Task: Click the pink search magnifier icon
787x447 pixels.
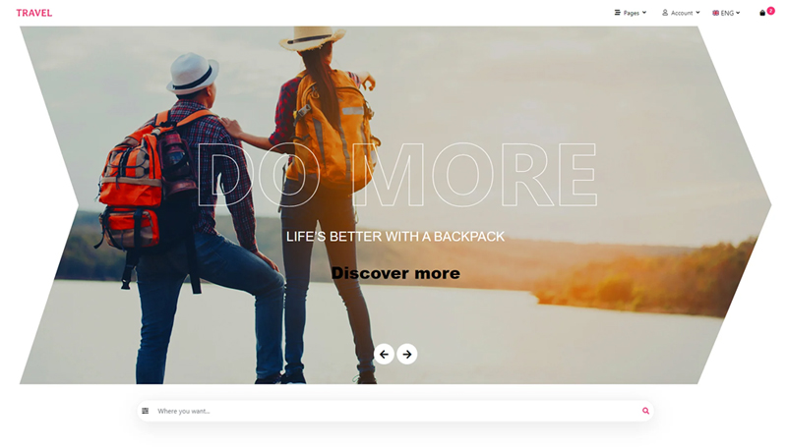Action: [x=645, y=411]
